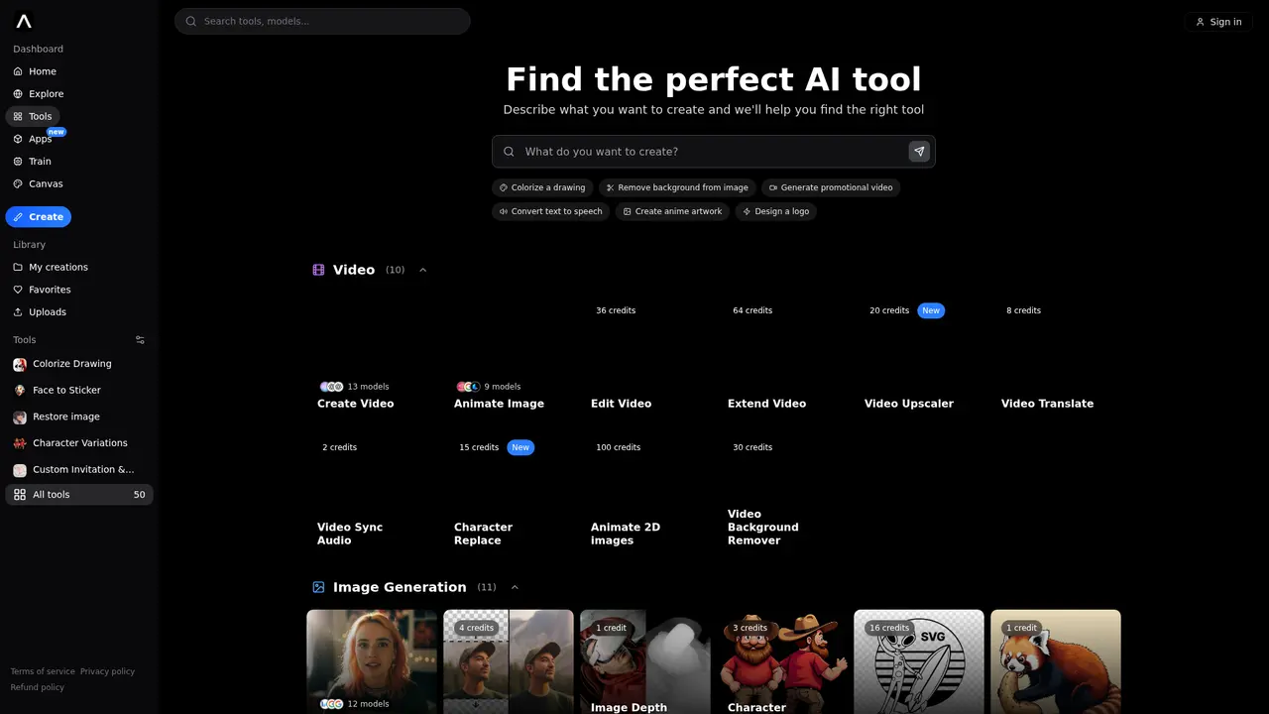Collapse the Video section chevron

click(422, 270)
